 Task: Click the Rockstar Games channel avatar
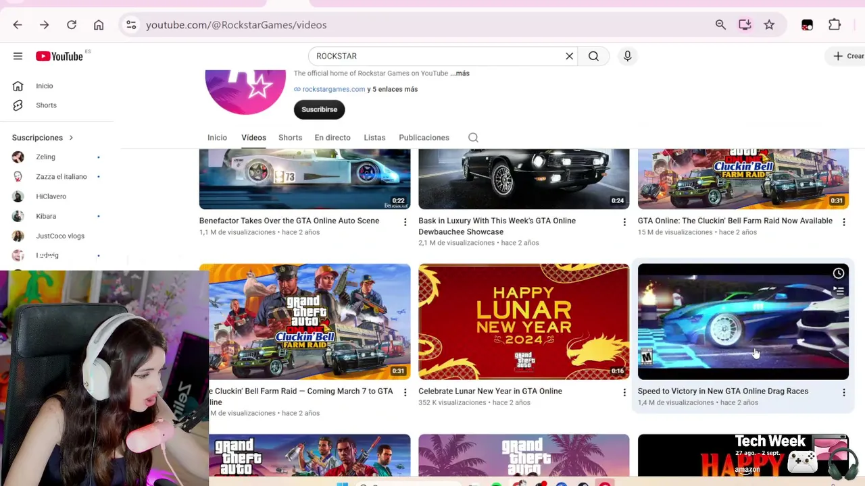[x=245, y=92]
